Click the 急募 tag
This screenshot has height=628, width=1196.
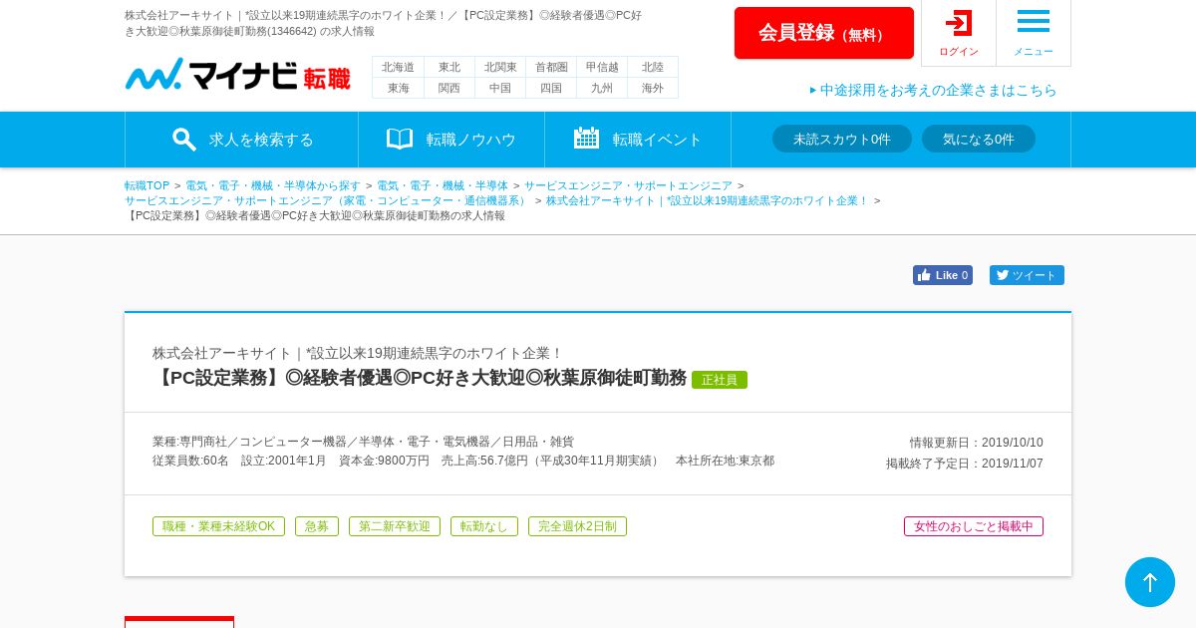pos(317,526)
